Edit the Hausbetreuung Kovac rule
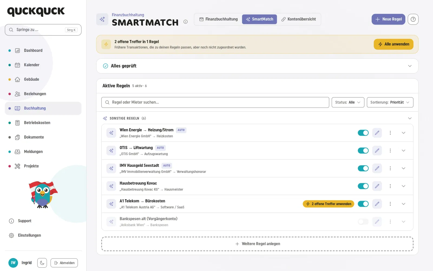The height and width of the screenshot is (271, 433). [x=377, y=186]
